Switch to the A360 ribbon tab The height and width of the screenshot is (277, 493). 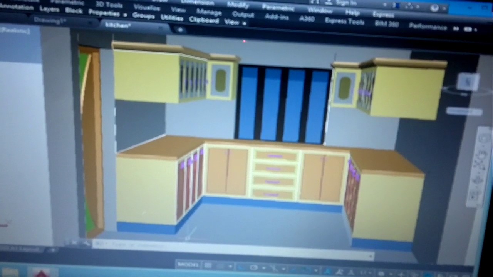pyautogui.click(x=307, y=19)
